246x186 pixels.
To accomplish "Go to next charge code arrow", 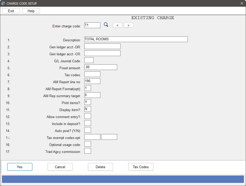I will click(129, 25).
